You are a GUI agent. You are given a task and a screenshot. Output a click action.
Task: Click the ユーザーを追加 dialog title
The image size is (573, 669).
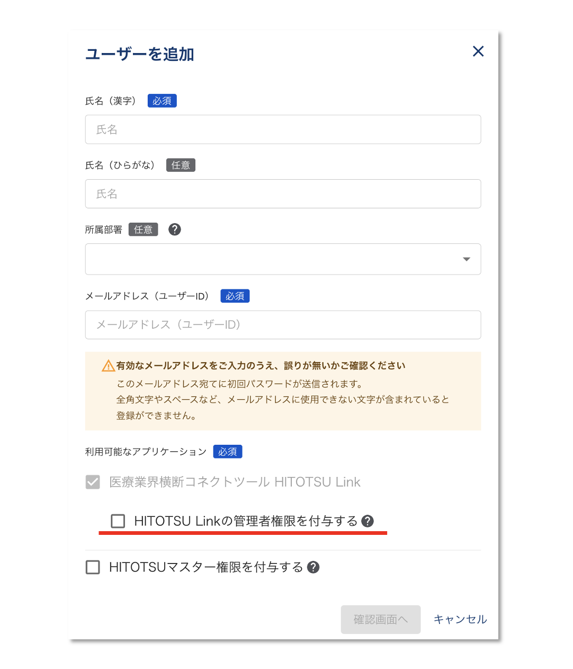tap(140, 54)
